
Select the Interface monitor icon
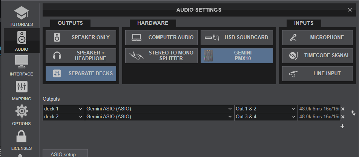point(21,62)
